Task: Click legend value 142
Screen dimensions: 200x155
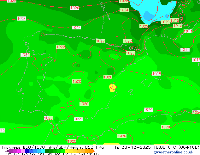Action: tap(96, 154)
